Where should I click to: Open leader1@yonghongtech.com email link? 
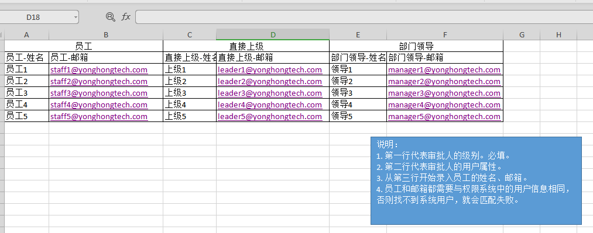[270, 69]
